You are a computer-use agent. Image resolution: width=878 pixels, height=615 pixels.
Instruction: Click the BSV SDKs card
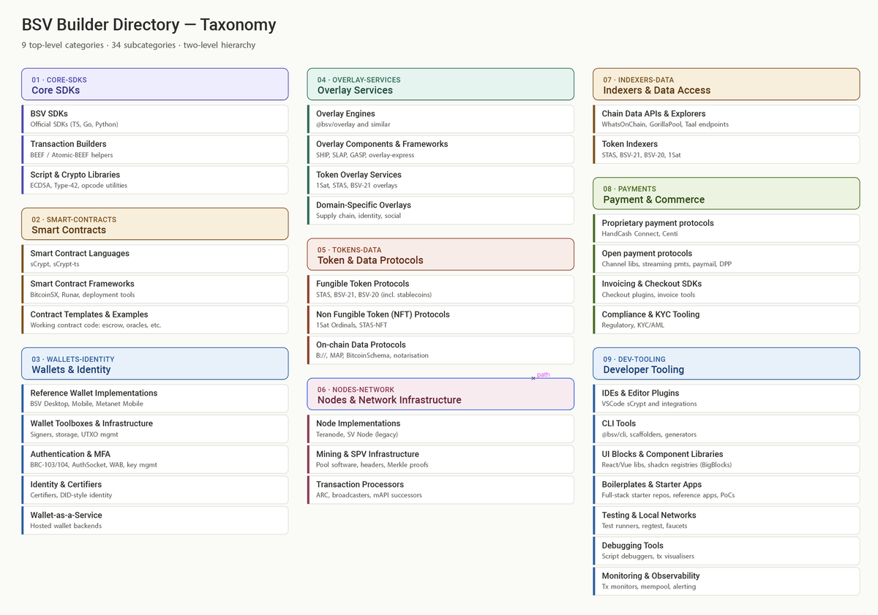pyautogui.click(x=155, y=119)
